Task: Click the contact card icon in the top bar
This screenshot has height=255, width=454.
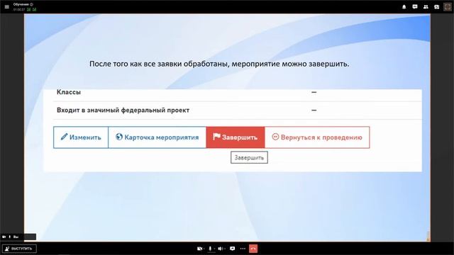Action: point(437,6)
